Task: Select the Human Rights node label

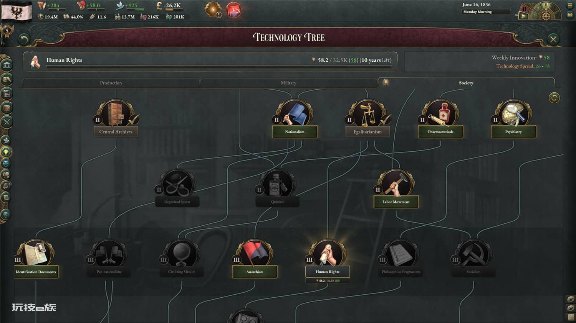Action: click(328, 272)
